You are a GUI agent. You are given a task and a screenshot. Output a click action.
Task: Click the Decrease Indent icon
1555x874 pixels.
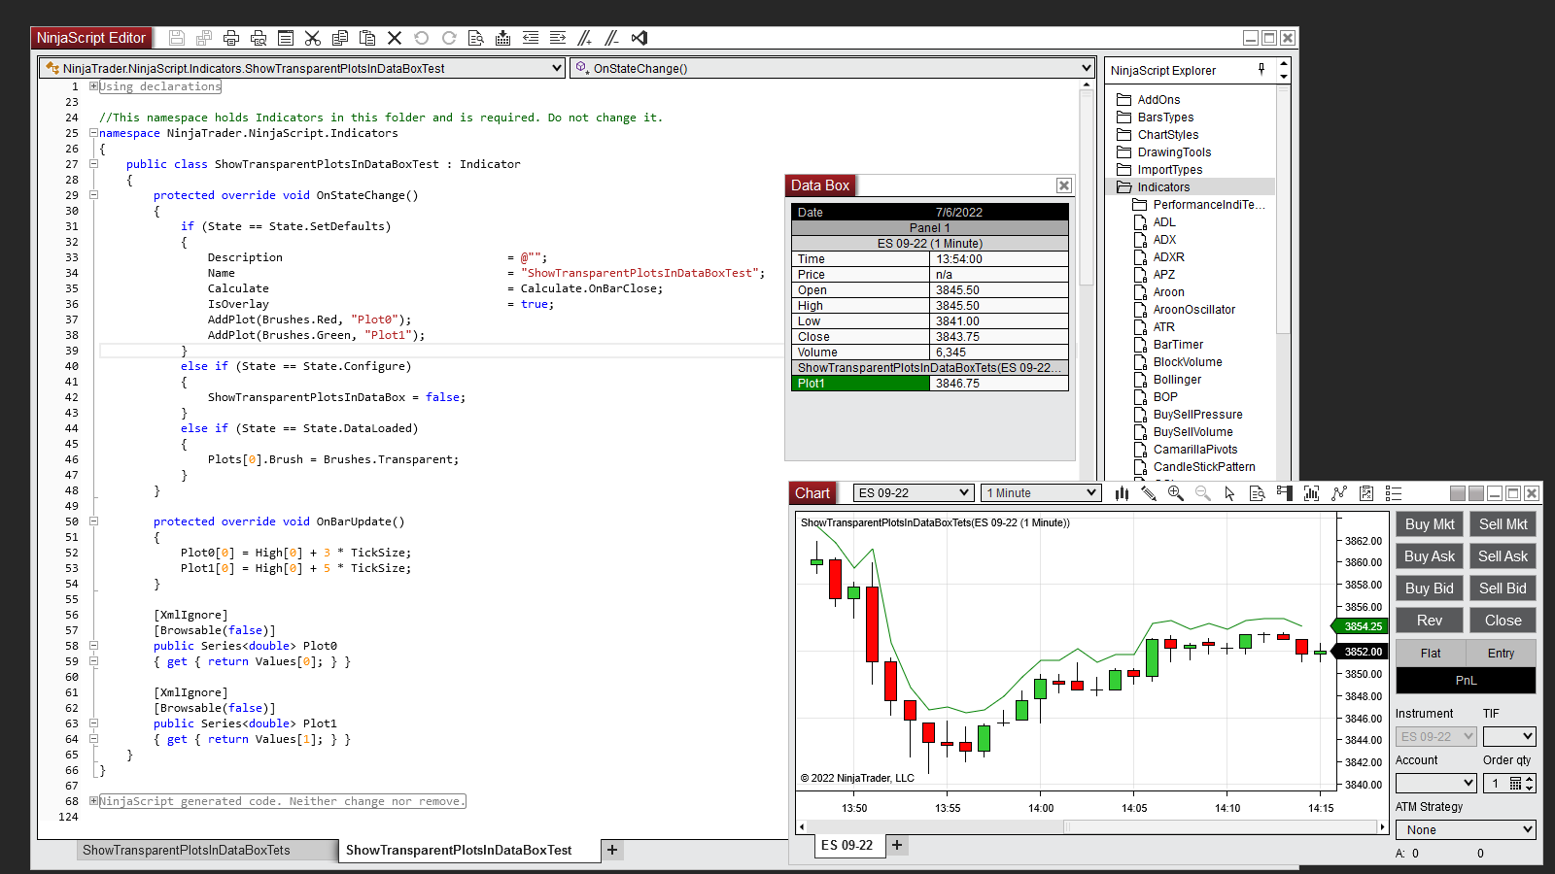tap(531, 38)
